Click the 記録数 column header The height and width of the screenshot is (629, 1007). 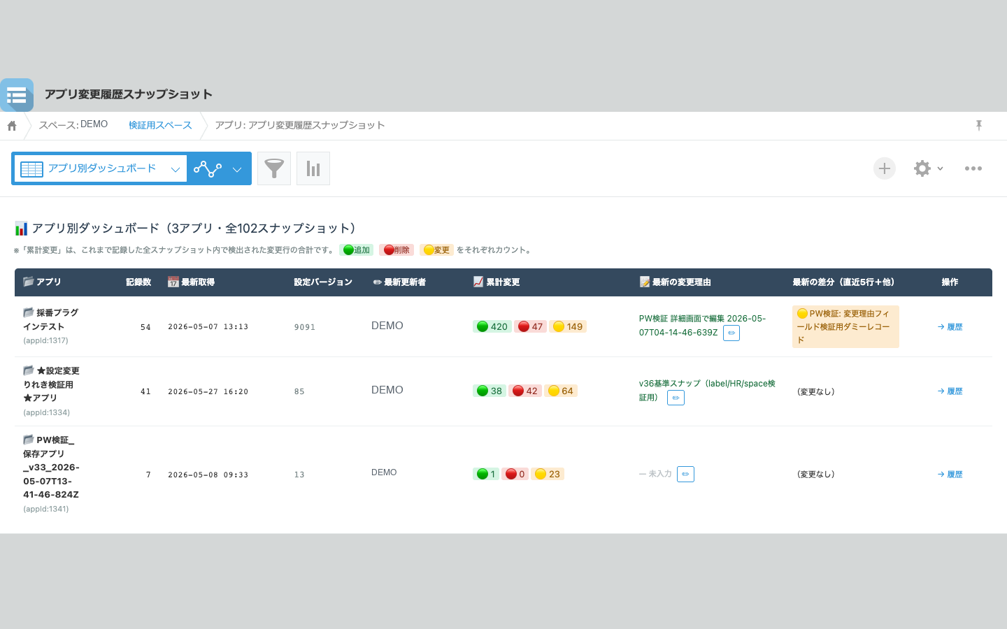click(138, 282)
